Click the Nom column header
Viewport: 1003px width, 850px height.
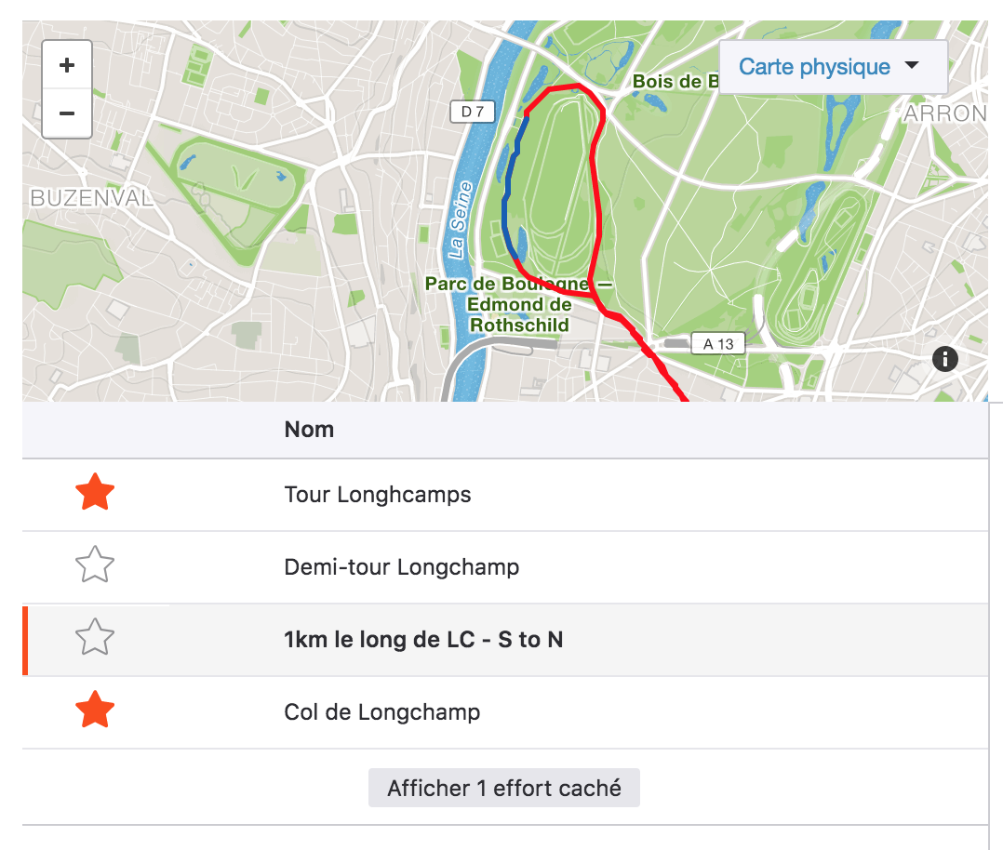(x=309, y=429)
